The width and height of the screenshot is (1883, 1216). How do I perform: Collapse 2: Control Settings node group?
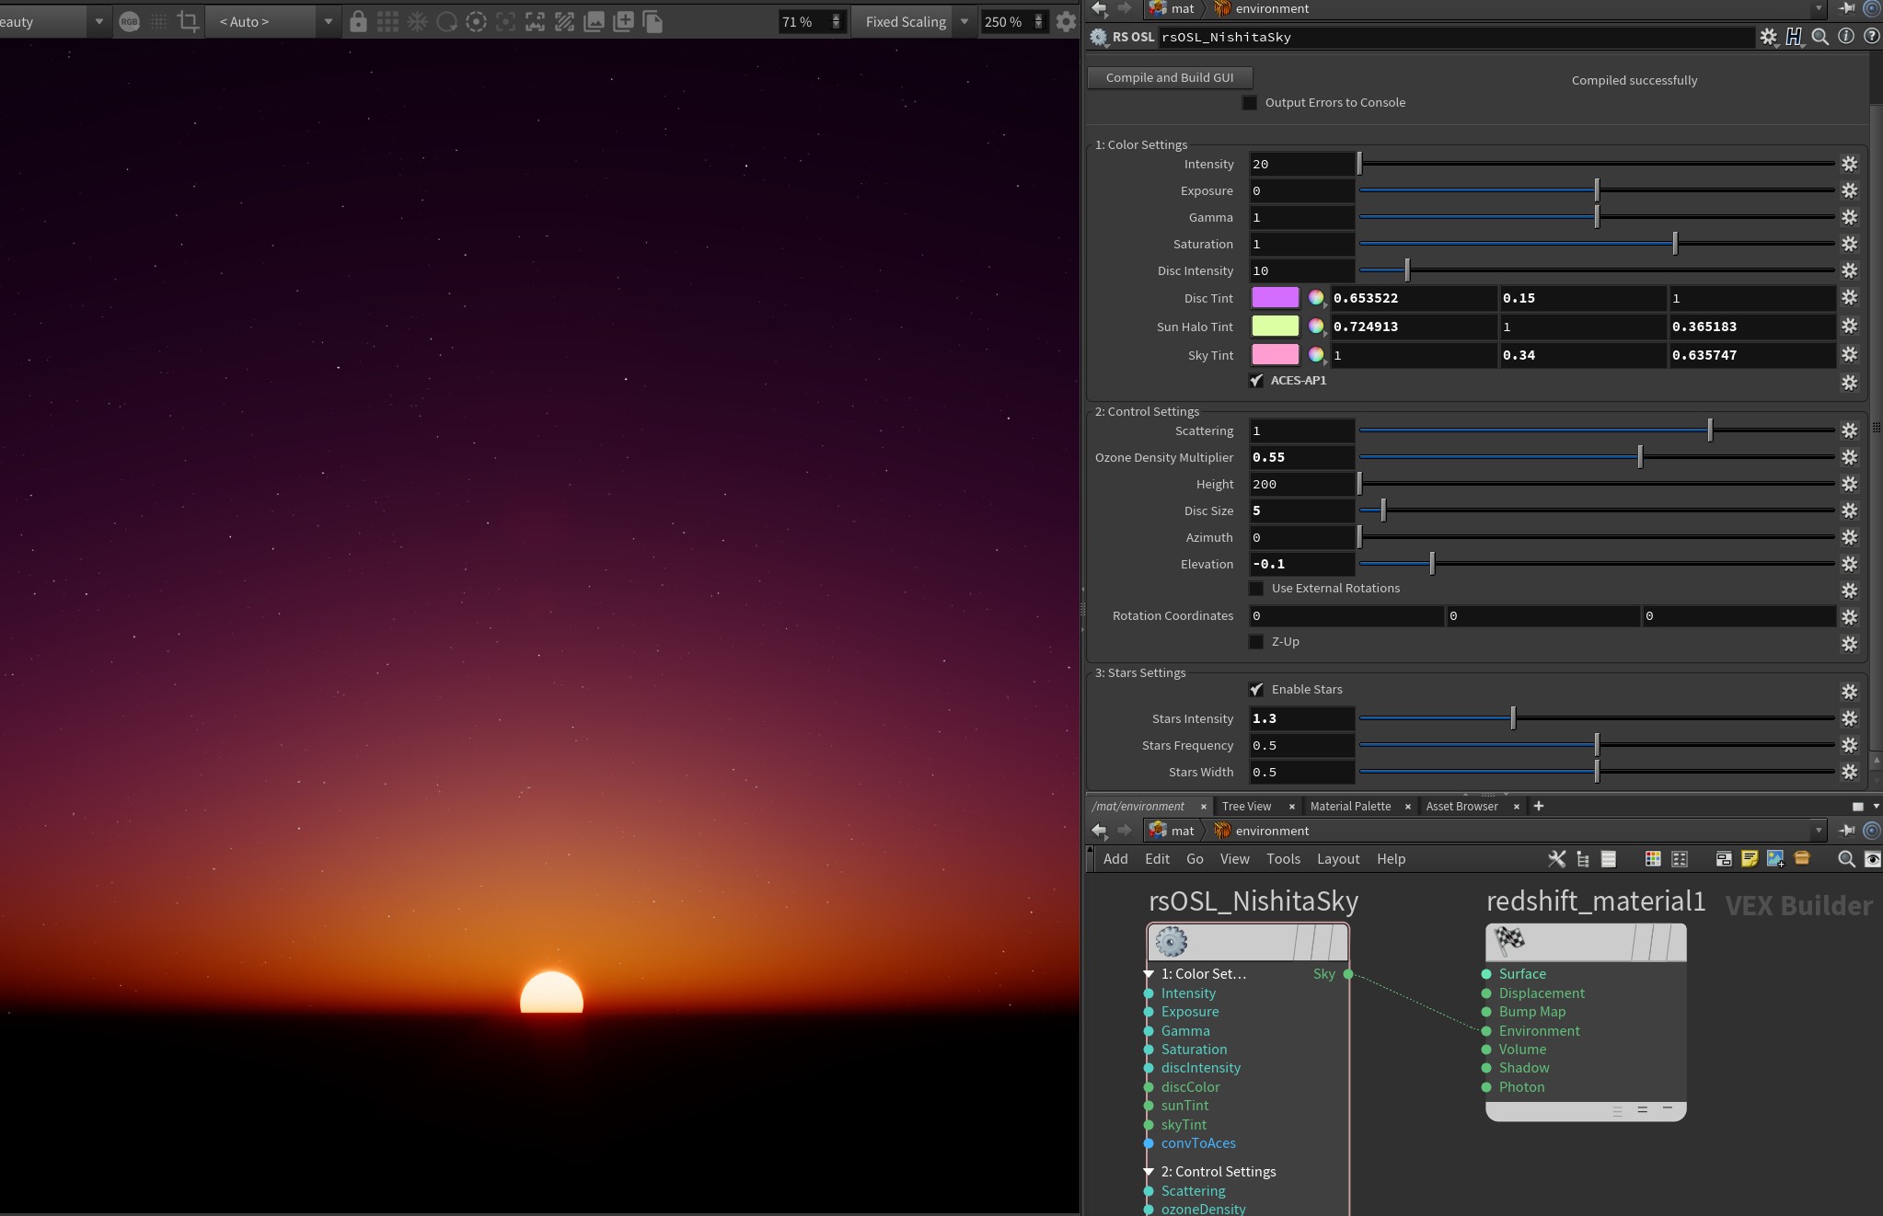[1149, 1172]
